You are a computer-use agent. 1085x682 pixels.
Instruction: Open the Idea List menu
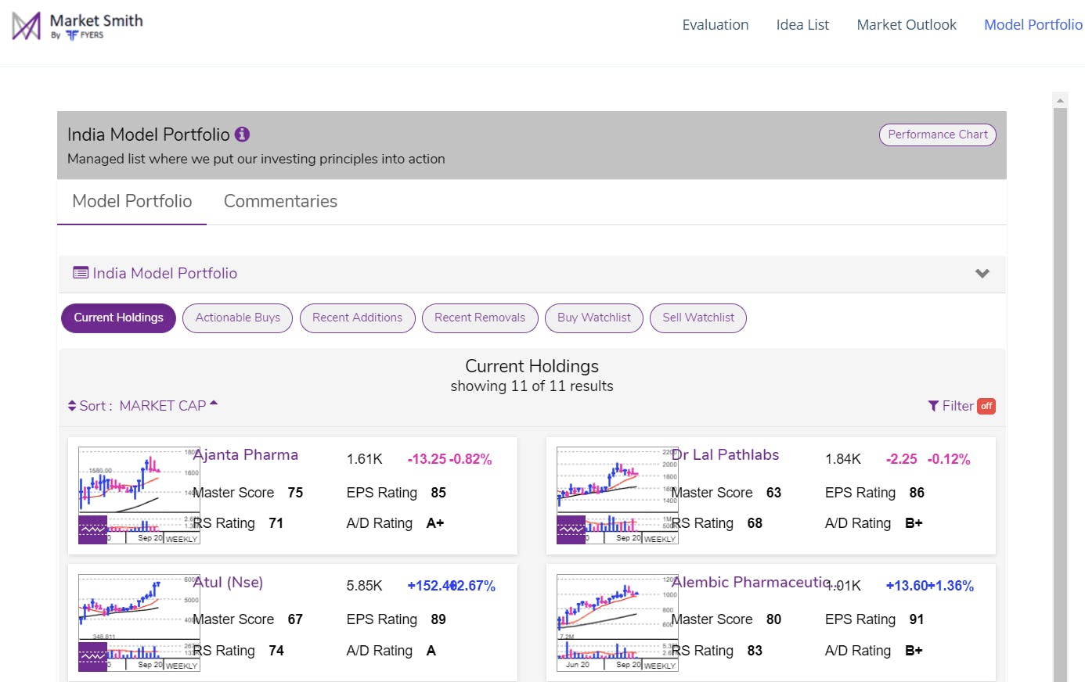tap(802, 25)
